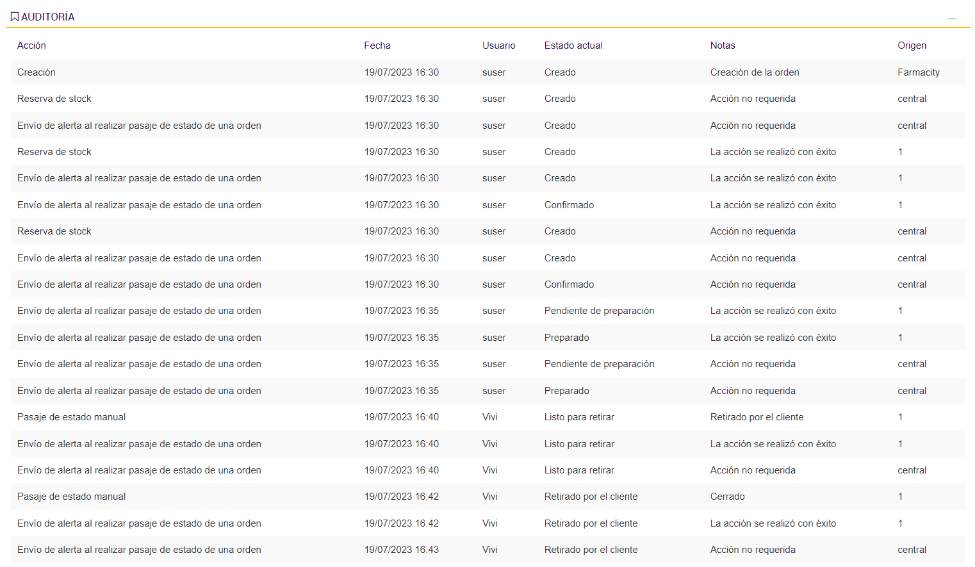Collapse the Auditoría panel with the minus icon
The width and height of the screenshot is (975, 567).
coord(951,19)
